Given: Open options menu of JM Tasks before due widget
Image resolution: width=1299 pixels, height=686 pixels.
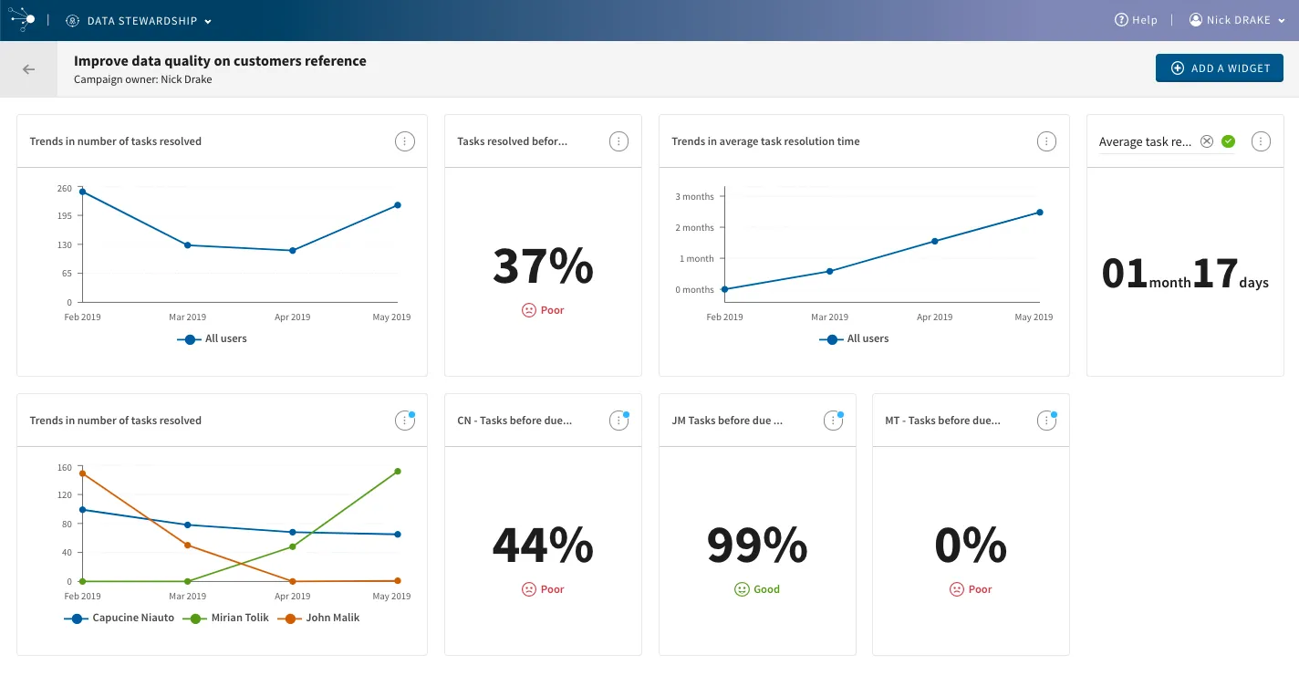Looking at the screenshot, I should pyautogui.click(x=833, y=421).
